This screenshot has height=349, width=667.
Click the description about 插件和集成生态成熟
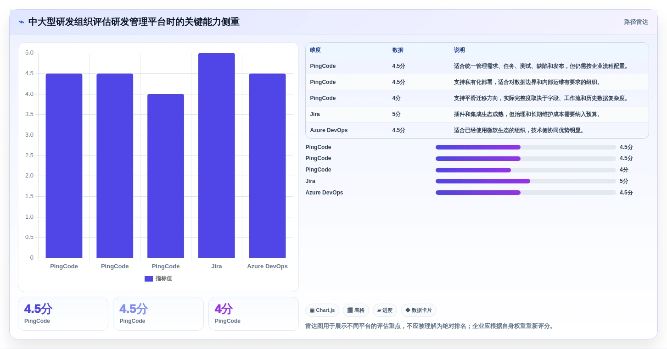click(527, 114)
